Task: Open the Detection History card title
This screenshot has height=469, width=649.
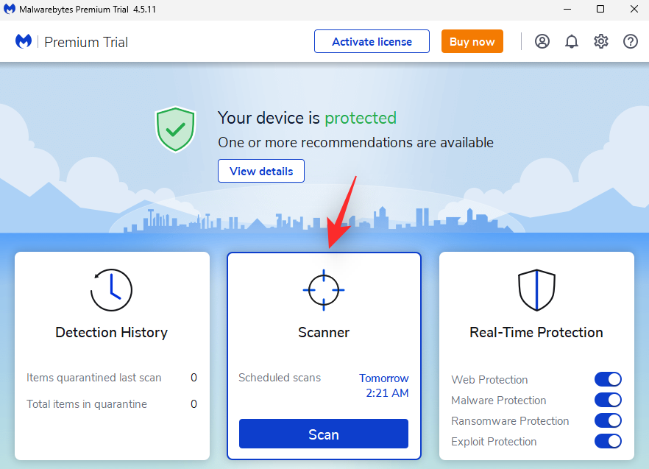Action: coord(112,333)
